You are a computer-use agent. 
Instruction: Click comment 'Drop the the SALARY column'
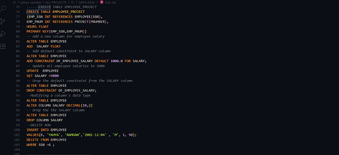point(58,110)
